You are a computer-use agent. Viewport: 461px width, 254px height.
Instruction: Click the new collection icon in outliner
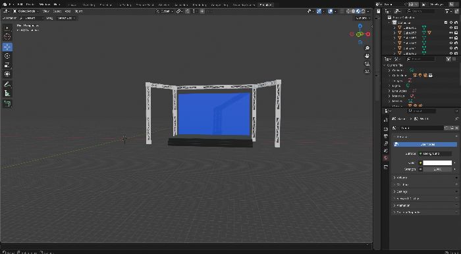pos(456,11)
